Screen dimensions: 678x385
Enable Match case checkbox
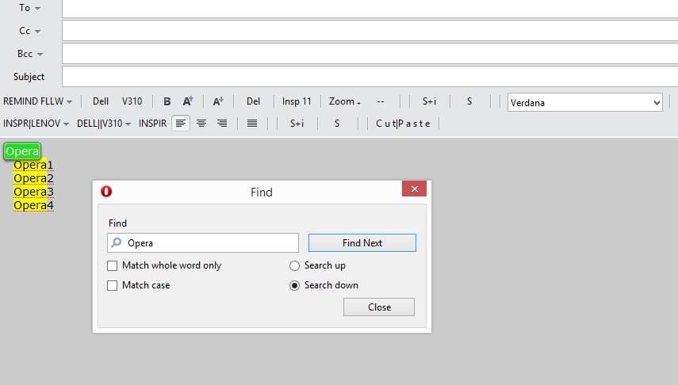pos(112,286)
